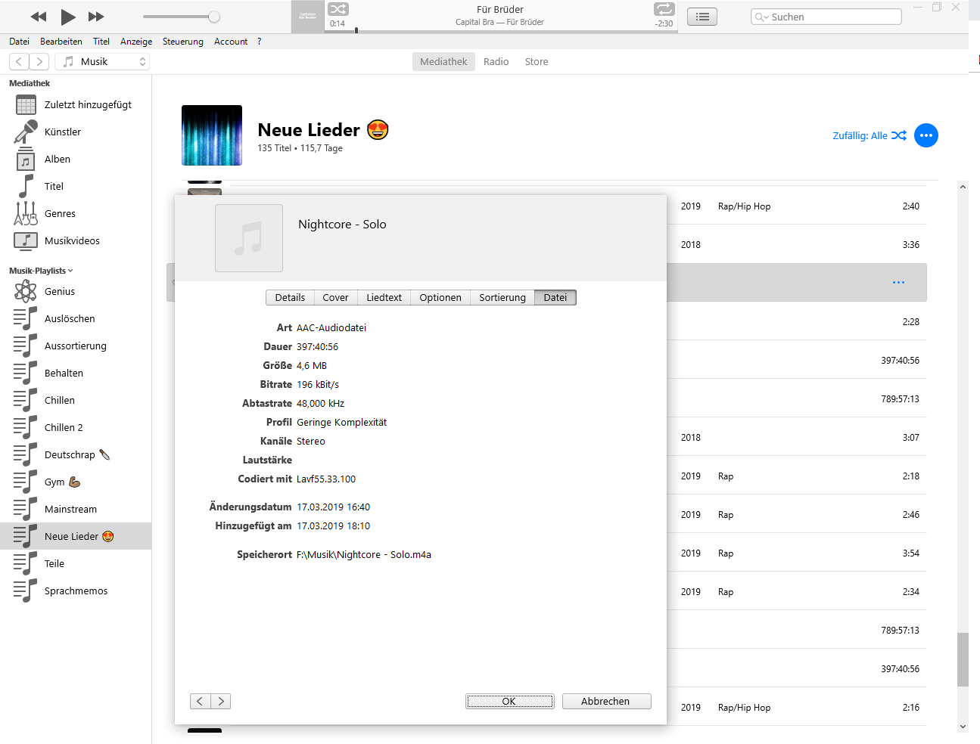
Task: Select Künstler in the Mediathek sidebar
Action: (62, 132)
